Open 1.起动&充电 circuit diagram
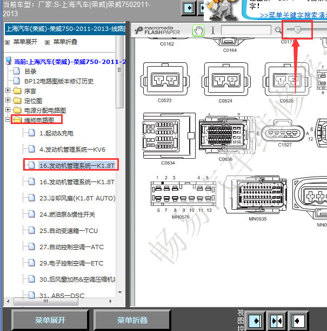The width and height of the screenshot is (327, 331). pyautogui.click(x=56, y=133)
